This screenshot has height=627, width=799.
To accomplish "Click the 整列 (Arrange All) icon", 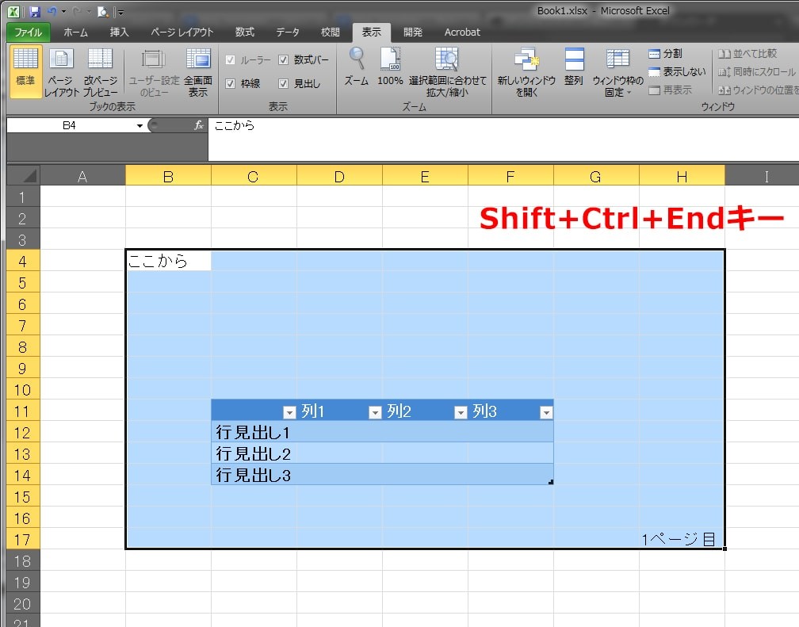I will [x=573, y=71].
